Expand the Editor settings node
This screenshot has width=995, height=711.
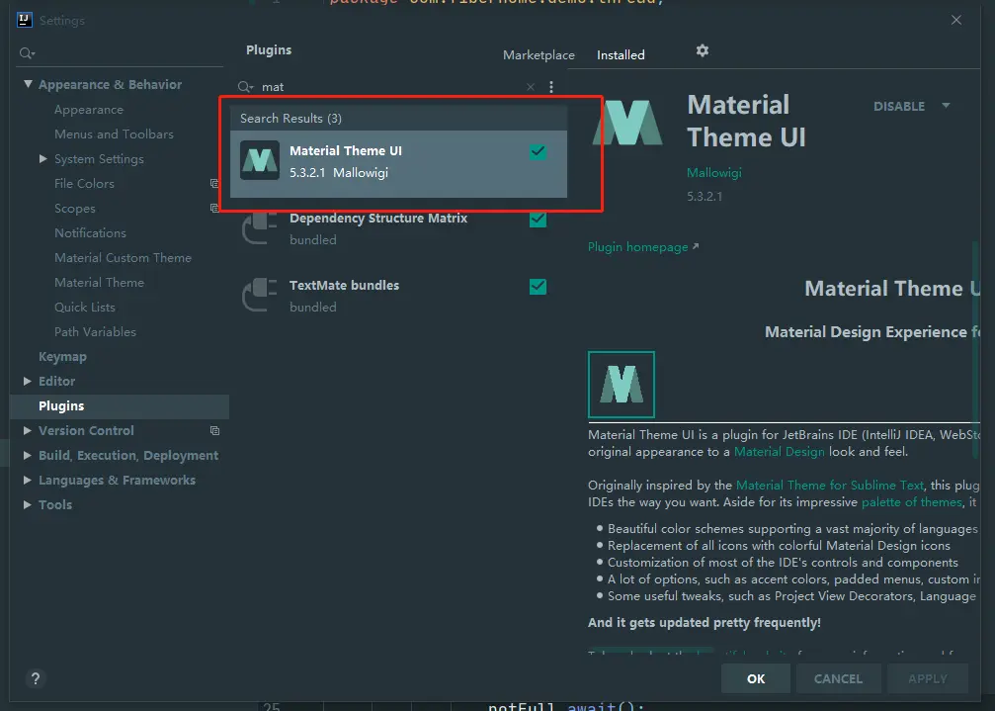tap(28, 381)
